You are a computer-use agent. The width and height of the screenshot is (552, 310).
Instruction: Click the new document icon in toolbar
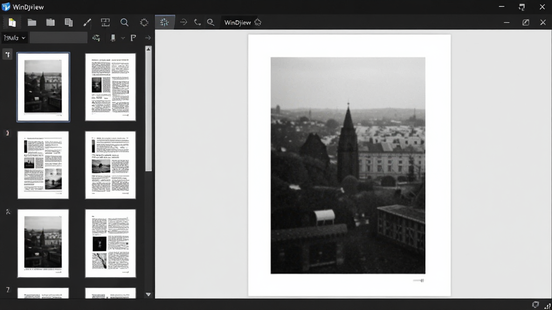pyautogui.click(x=12, y=23)
